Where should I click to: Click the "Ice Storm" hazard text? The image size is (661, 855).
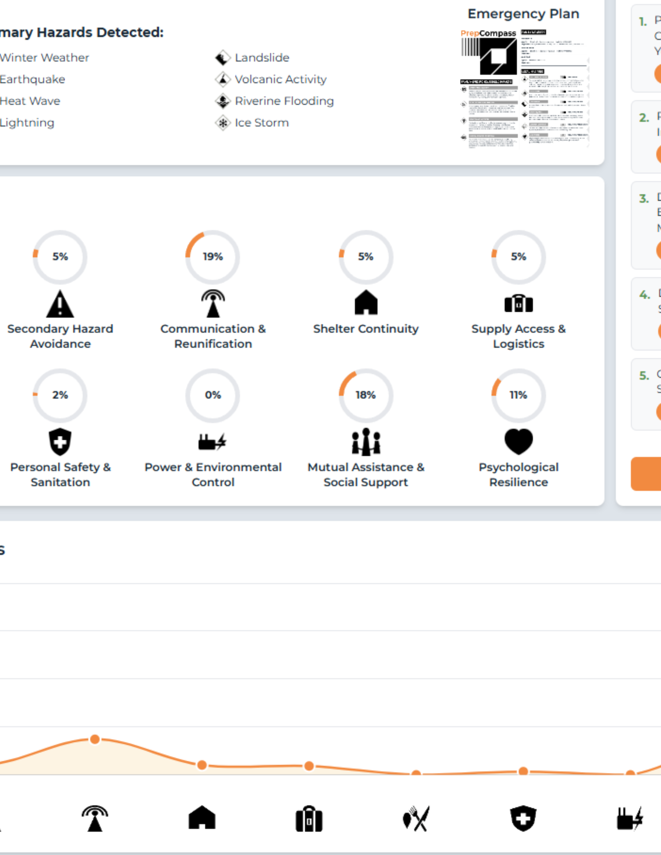coord(261,123)
